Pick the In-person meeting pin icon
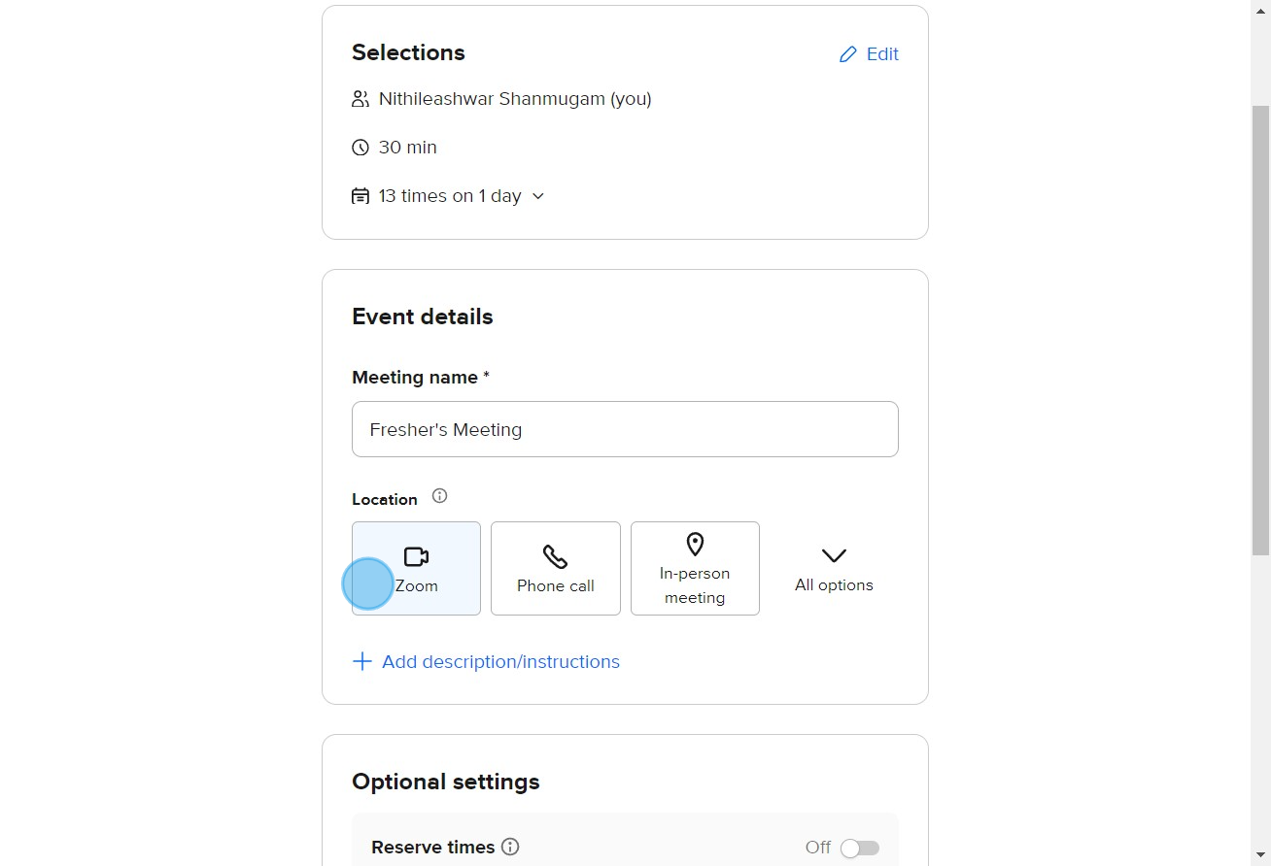Viewport: 1271px width, 866px height. [x=695, y=544]
